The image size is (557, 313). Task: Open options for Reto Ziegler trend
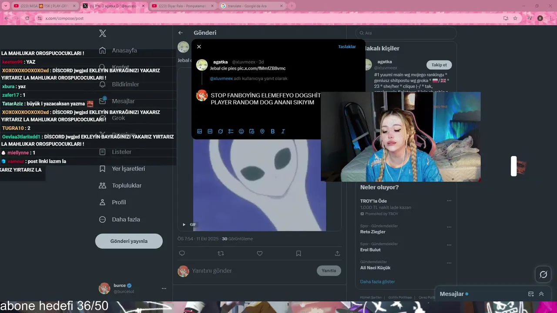pos(449,227)
